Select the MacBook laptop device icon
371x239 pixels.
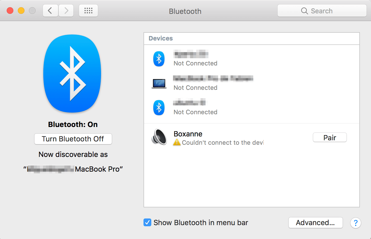[x=159, y=83]
